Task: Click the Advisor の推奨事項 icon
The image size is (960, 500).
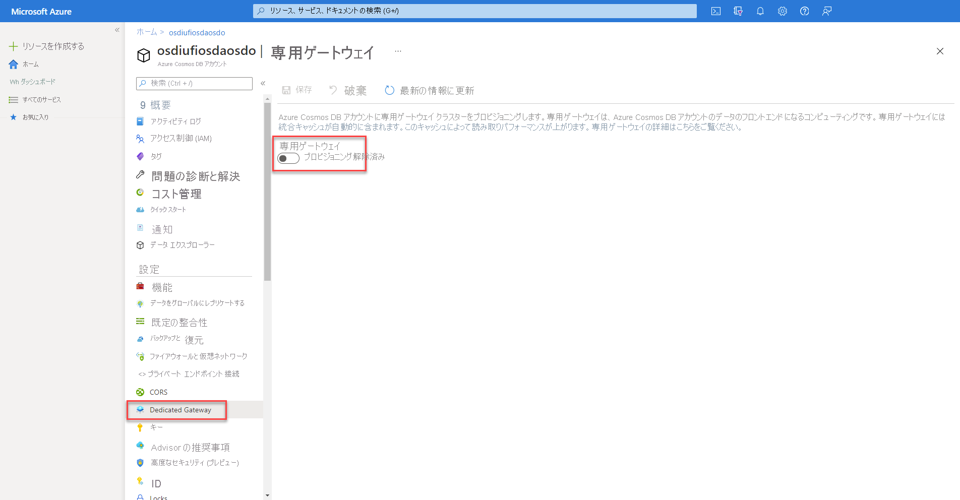Action: click(x=140, y=445)
